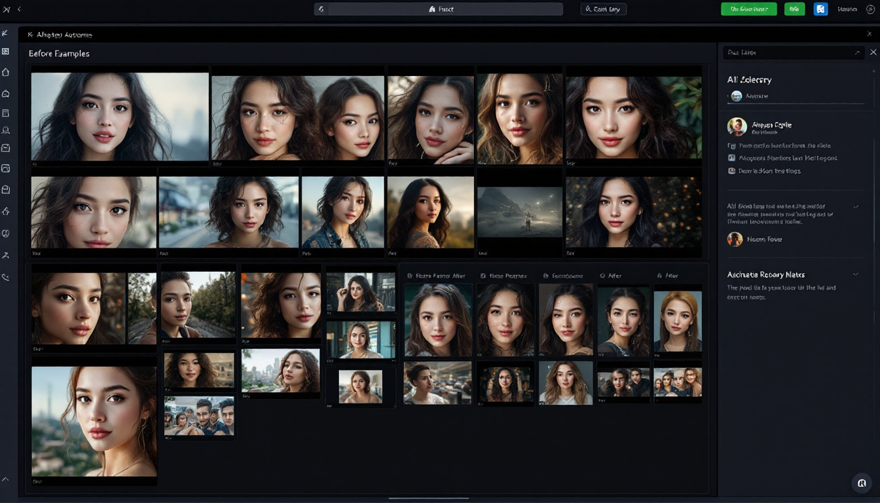Image resolution: width=880 pixels, height=503 pixels.
Task: Select the document icon in the sidebar
Action: coord(5,112)
